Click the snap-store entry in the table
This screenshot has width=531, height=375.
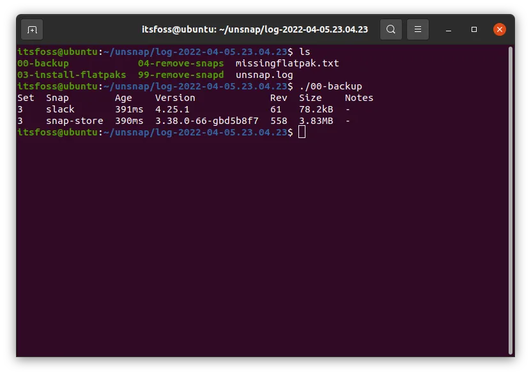[x=74, y=121]
